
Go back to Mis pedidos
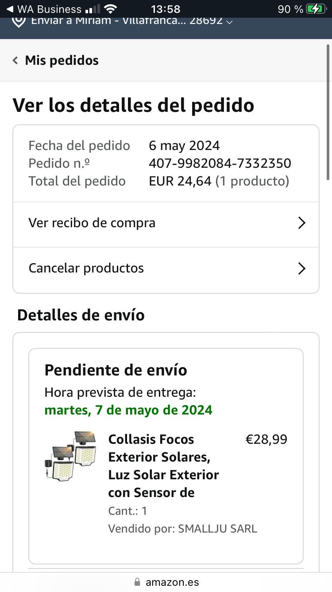pos(62,60)
